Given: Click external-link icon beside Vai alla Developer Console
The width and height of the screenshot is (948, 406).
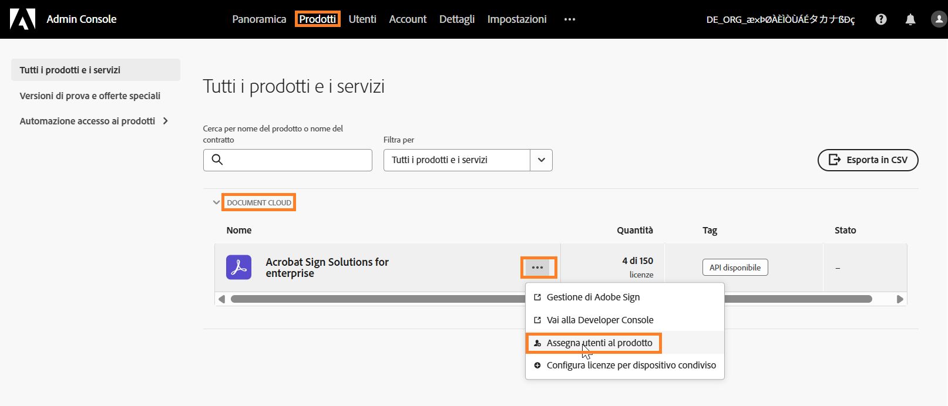Looking at the screenshot, I should click(x=537, y=320).
